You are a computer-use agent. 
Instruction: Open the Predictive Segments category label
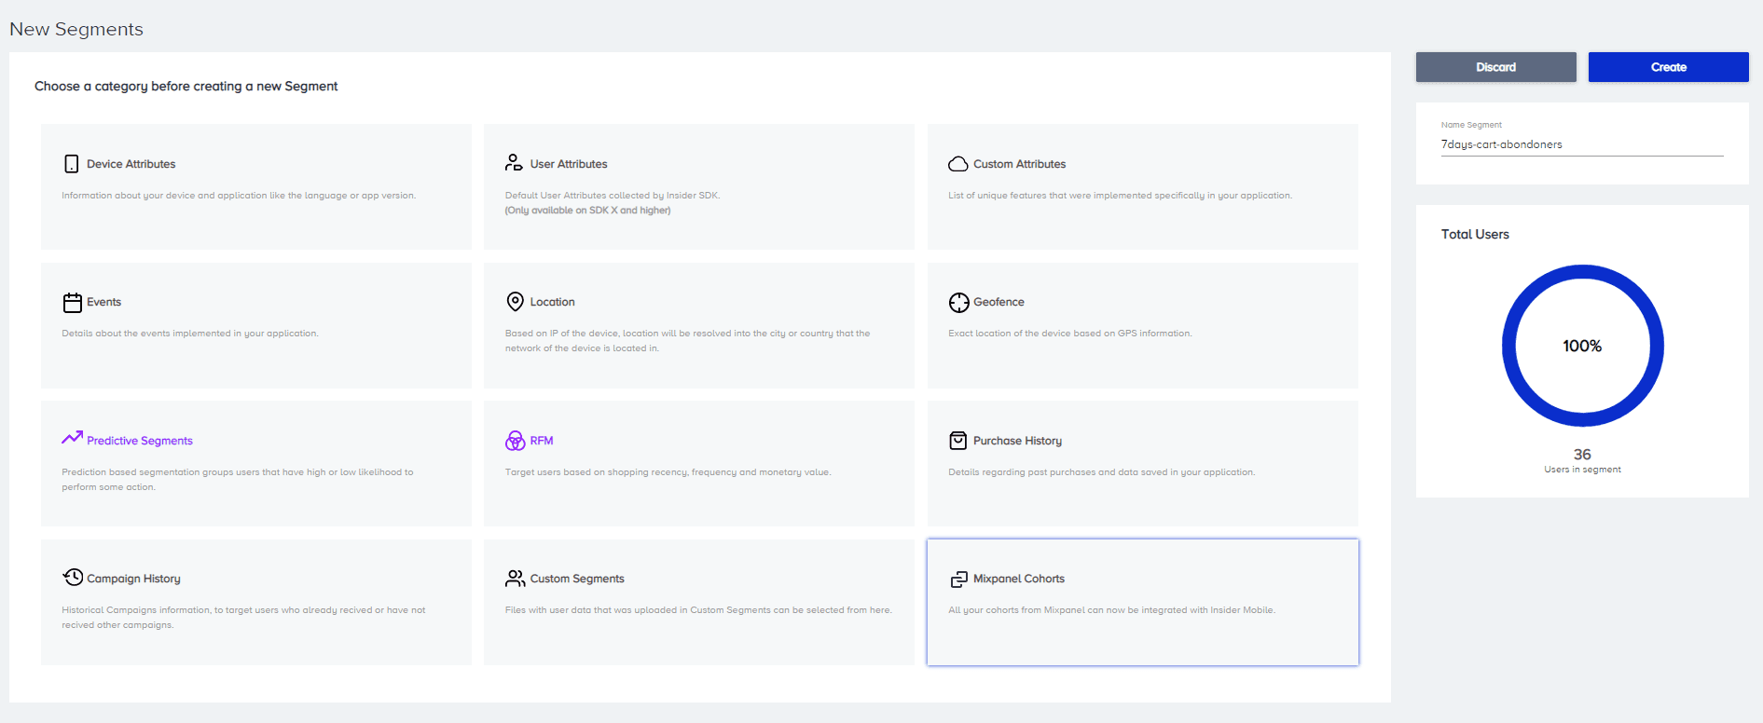tap(140, 441)
